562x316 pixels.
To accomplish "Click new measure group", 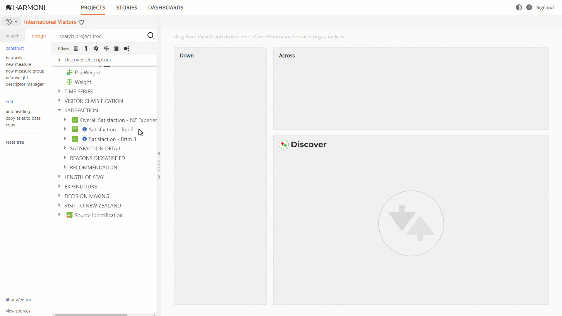I will 25,71.
